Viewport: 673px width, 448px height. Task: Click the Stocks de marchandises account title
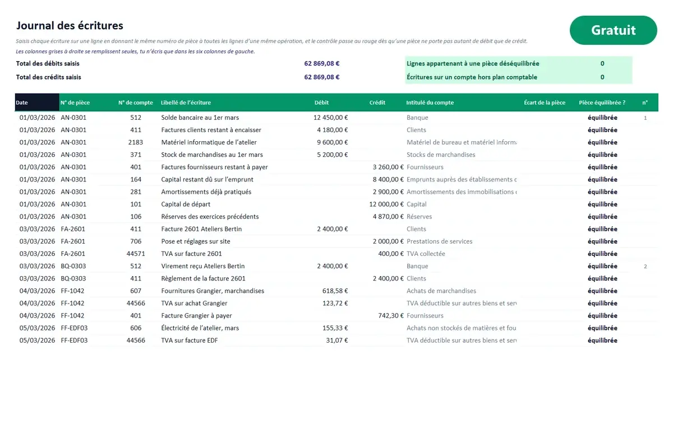[x=441, y=155]
